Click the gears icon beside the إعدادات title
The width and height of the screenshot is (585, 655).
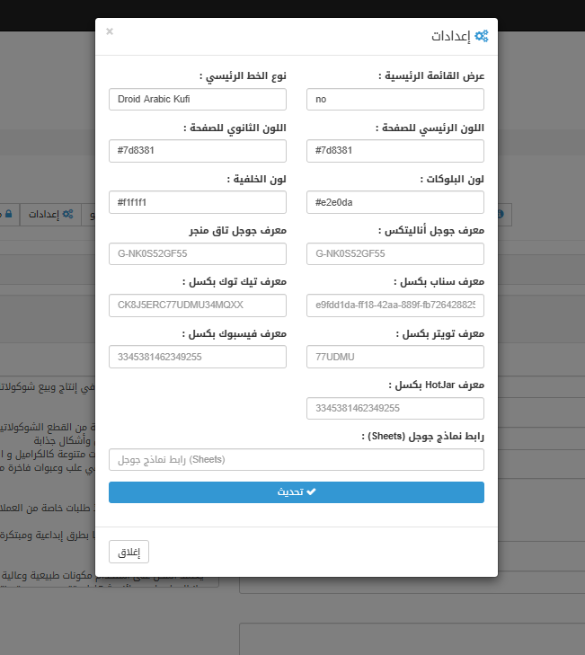click(x=482, y=36)
